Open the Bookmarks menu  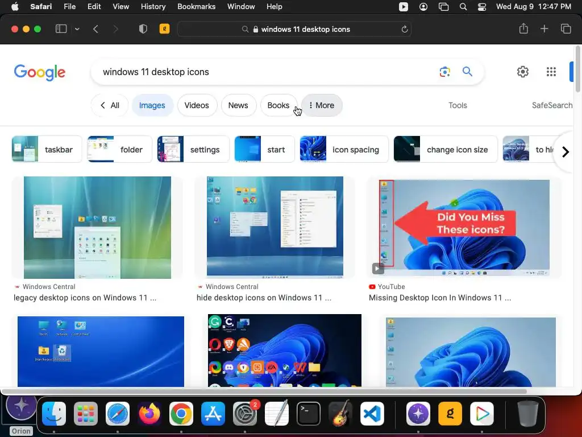tap(196, 7)
